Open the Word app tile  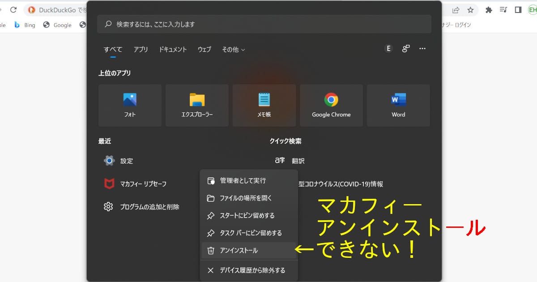click(x=398, y=105)
